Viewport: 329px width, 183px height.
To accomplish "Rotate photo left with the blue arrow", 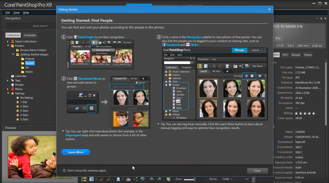I will coord(152,179).
